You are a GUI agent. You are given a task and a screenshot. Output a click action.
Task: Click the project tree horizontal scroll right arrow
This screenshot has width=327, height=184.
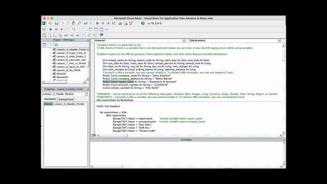coord(84,82)
